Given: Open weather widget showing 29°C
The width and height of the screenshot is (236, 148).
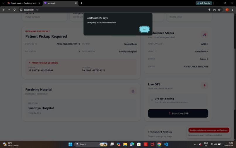Looking at the screenshot, I should point(11,144).
